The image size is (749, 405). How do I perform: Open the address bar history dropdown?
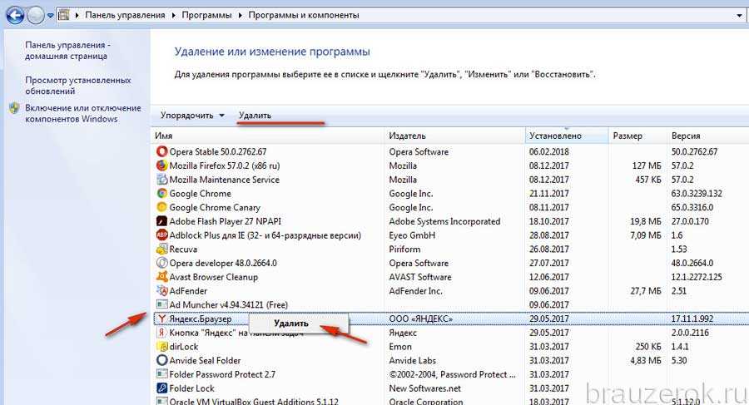(739, 16)
